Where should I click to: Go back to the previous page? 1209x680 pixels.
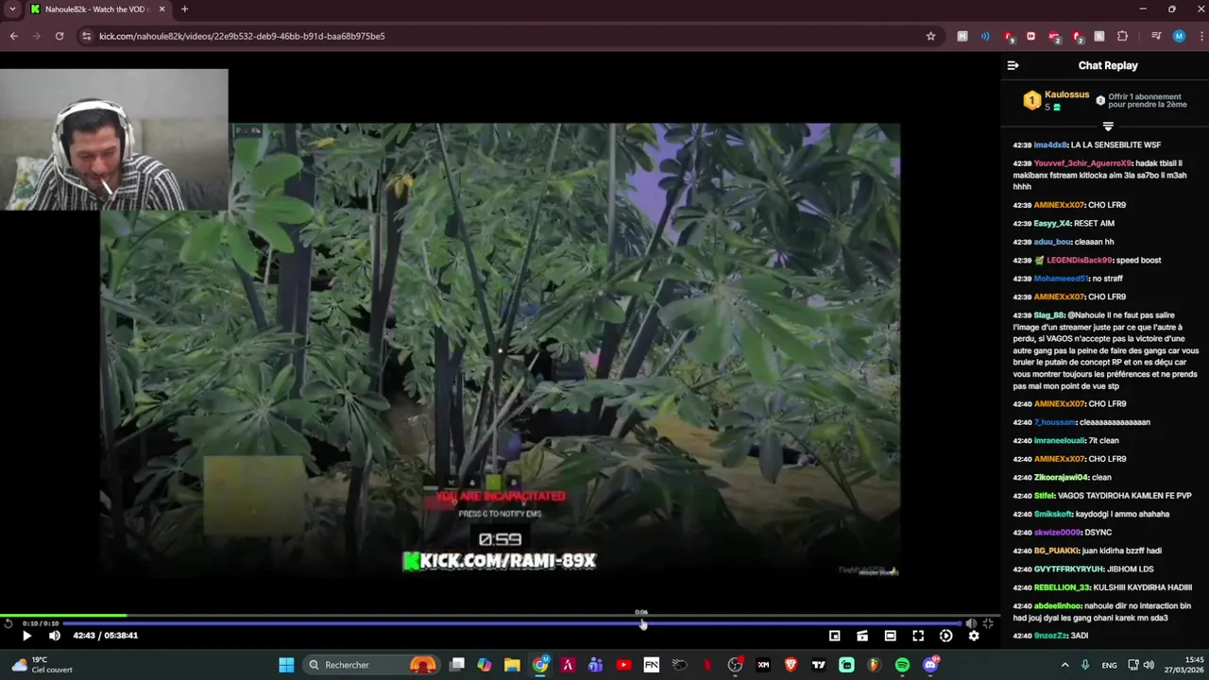pyautogui.click(x=13, y=36)
